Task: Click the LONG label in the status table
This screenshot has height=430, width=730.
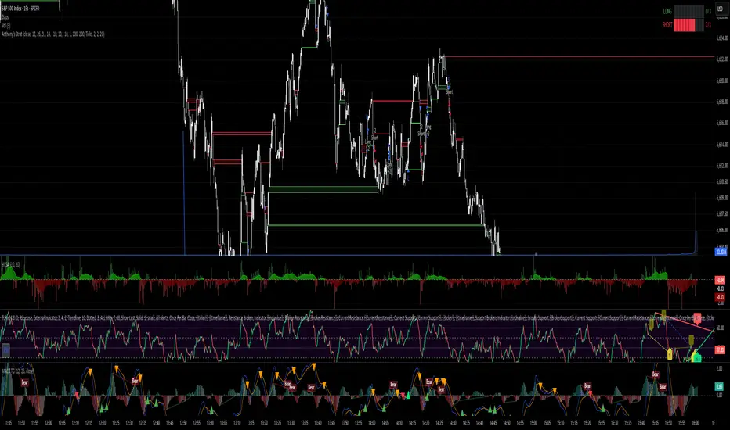Action: tap(667, 11)
